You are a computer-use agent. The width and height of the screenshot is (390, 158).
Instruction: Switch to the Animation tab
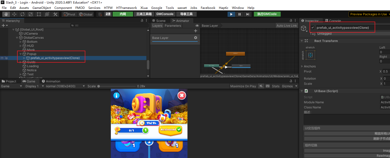coord(51,81)
